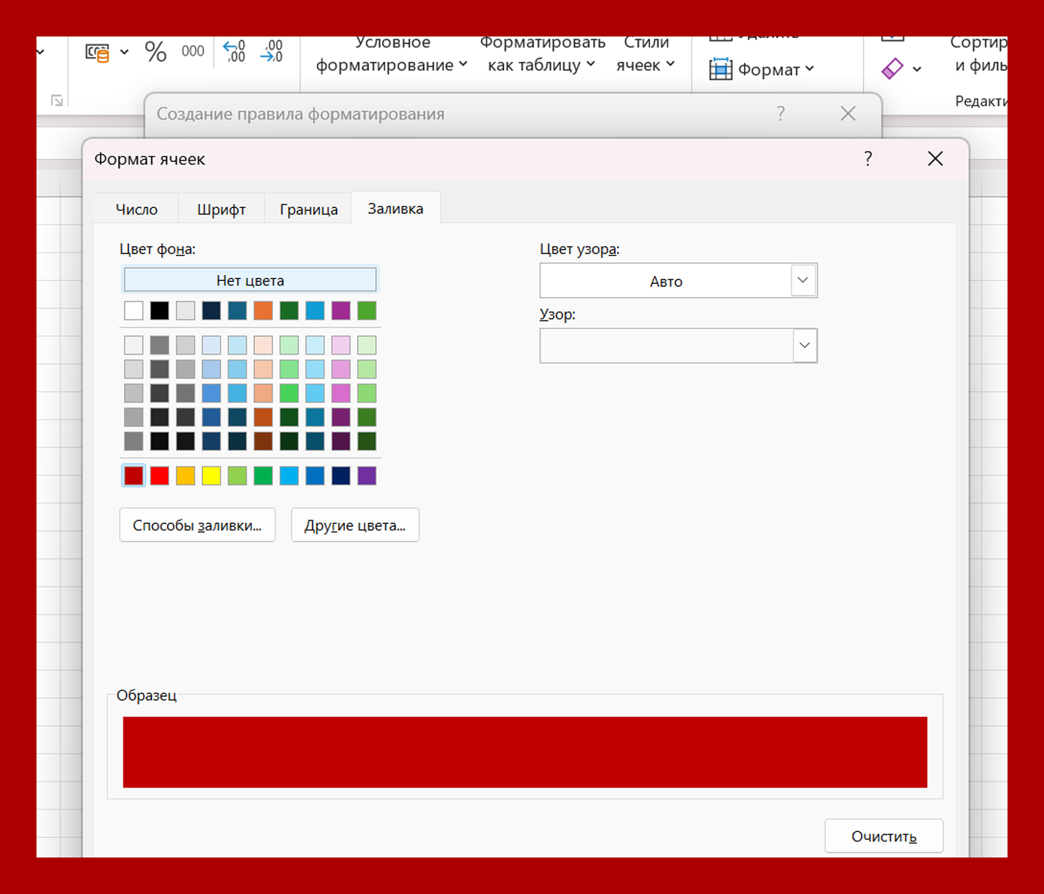Viewport: 1044px width, 894px height.
Task: Click the Increase Decimal icon
Action: pos(234,51)
